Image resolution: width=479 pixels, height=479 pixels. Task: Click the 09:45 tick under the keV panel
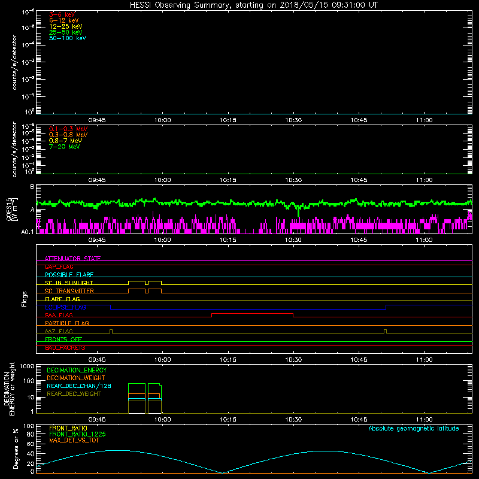[97, 120]
